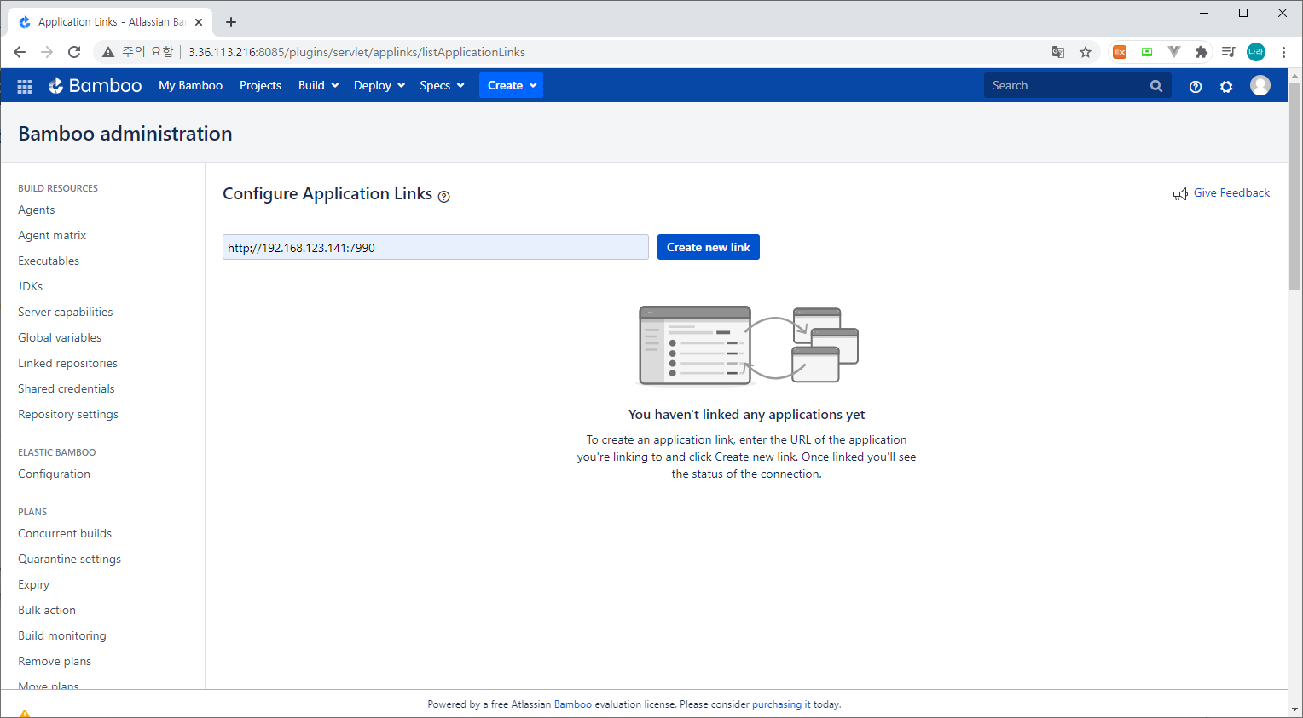Click the page vertical scrollbar thumb
Screen dimensions: 1303x718
coord(1295,186)
